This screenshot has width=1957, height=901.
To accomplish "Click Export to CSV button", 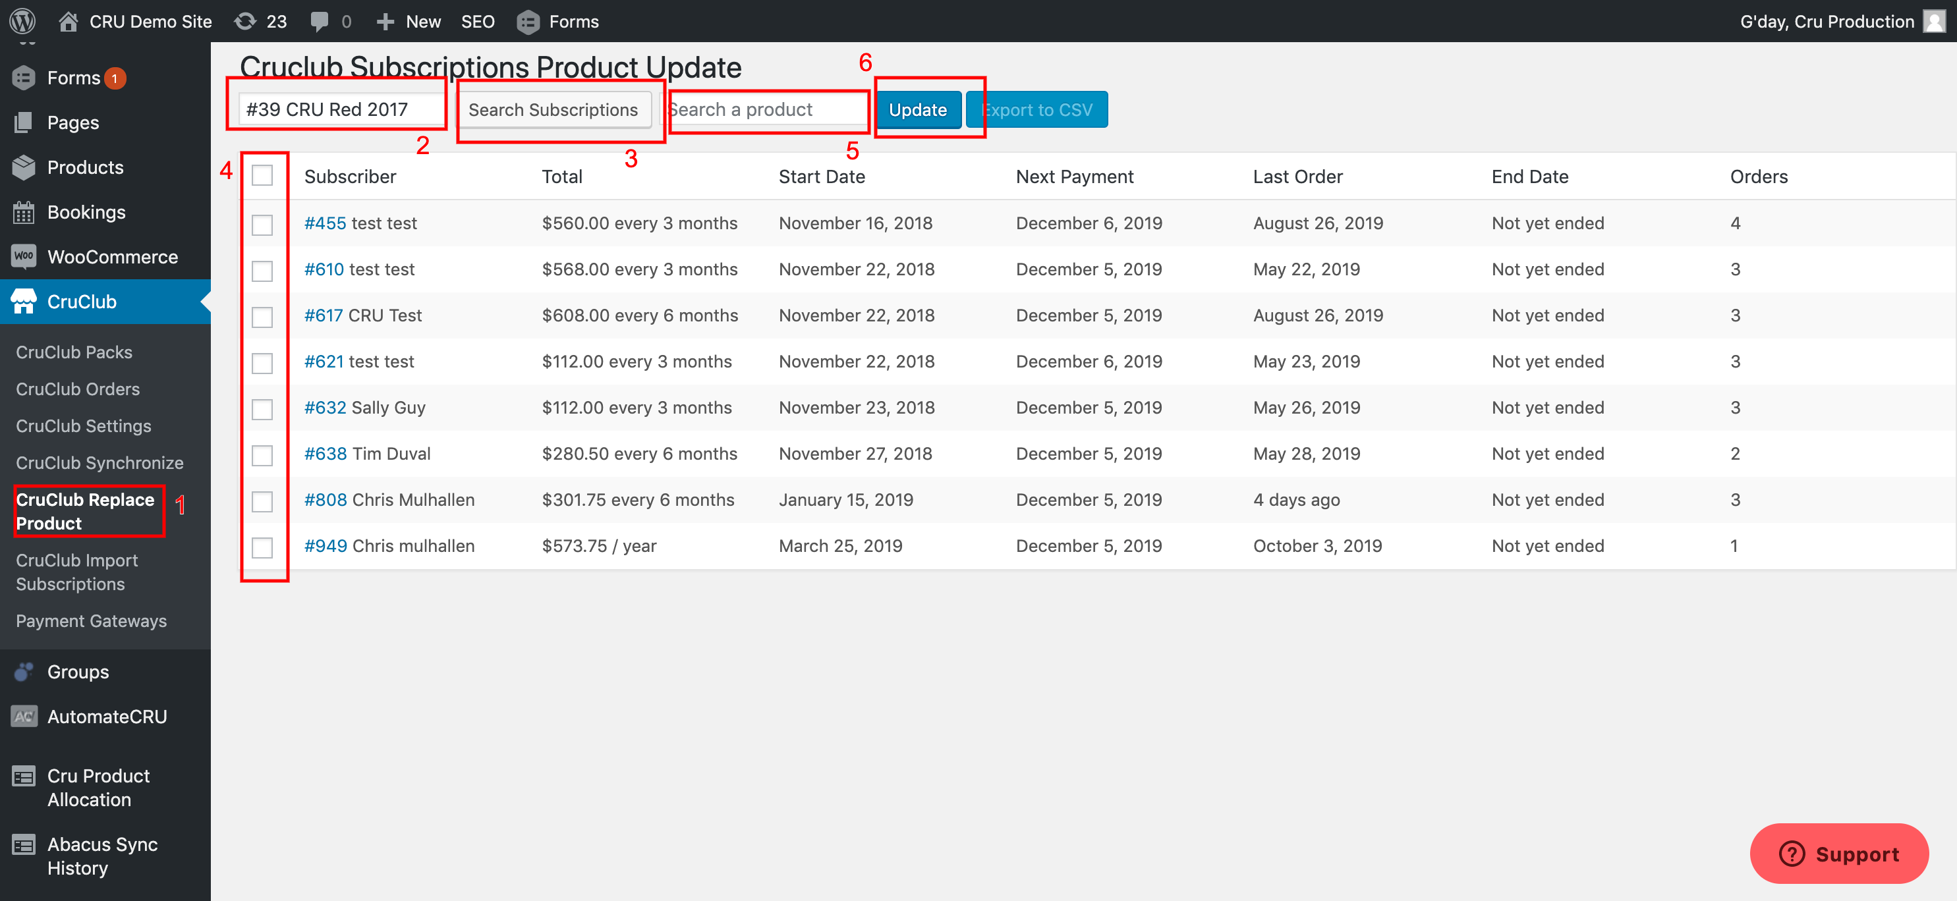I will [1037, 109].
